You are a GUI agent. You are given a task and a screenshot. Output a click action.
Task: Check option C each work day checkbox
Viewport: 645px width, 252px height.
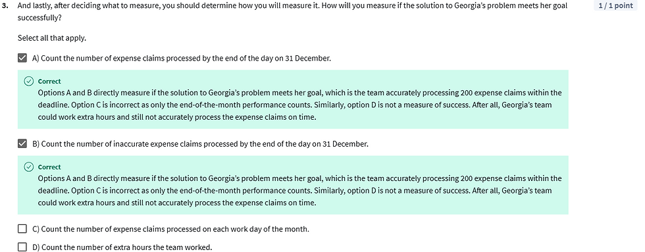tap(22, 228)
